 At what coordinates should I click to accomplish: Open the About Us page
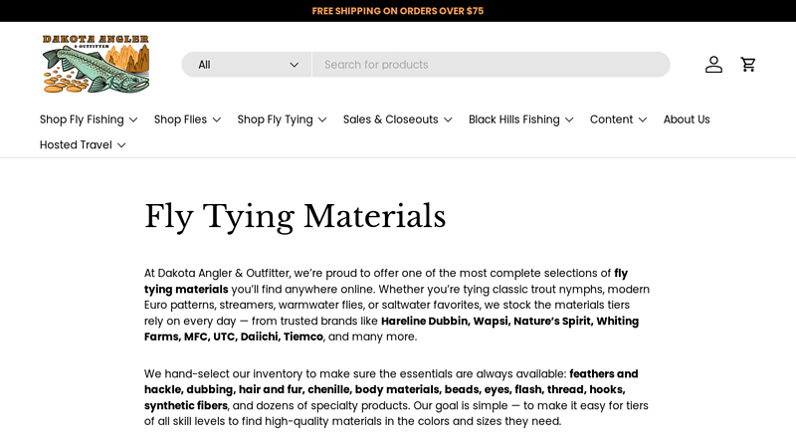click(x=687, y=119)
